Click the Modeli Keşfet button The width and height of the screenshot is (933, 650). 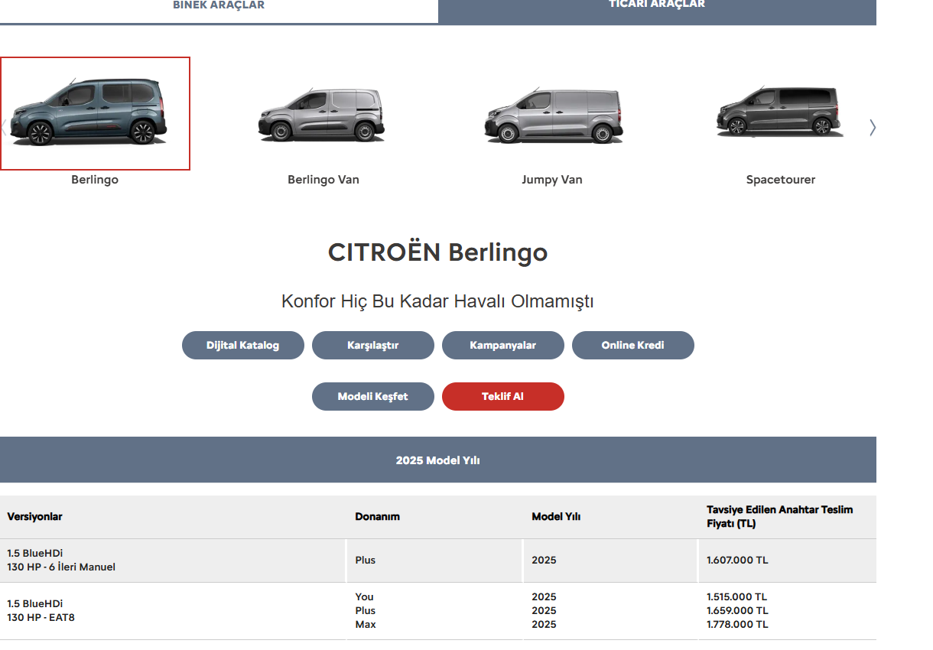tap(373, 397)
